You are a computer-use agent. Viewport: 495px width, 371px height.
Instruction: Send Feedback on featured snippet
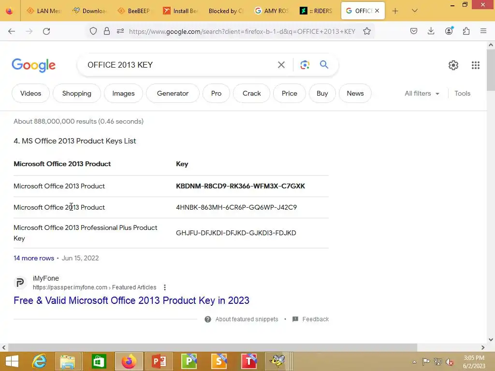pyautogui.click(x=311, y=319)
